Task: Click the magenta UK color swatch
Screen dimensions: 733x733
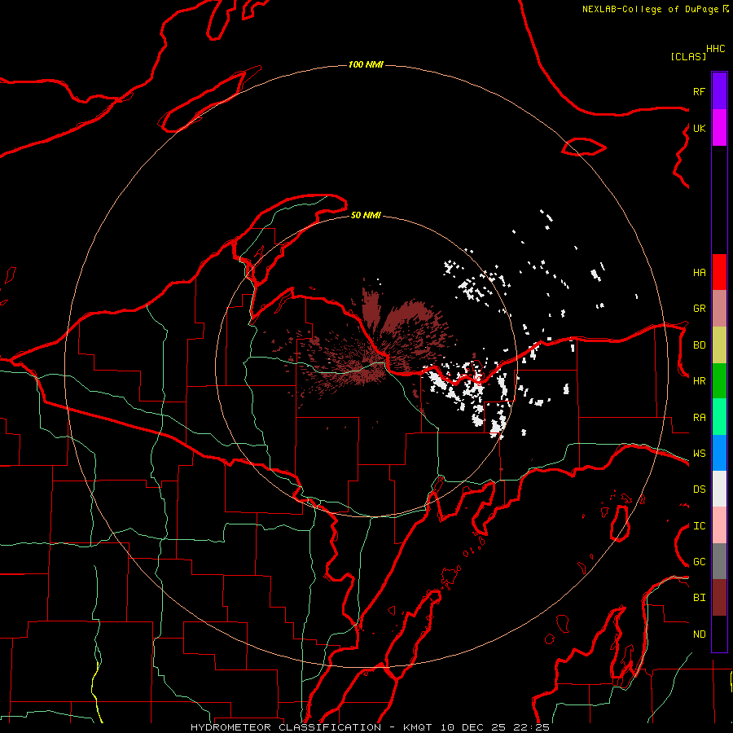Action: pos(719,128)
